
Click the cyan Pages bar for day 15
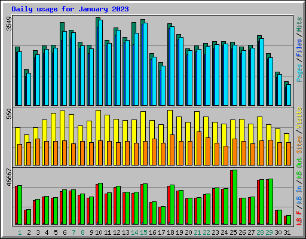pyautogui.click(x=145, y=64)
